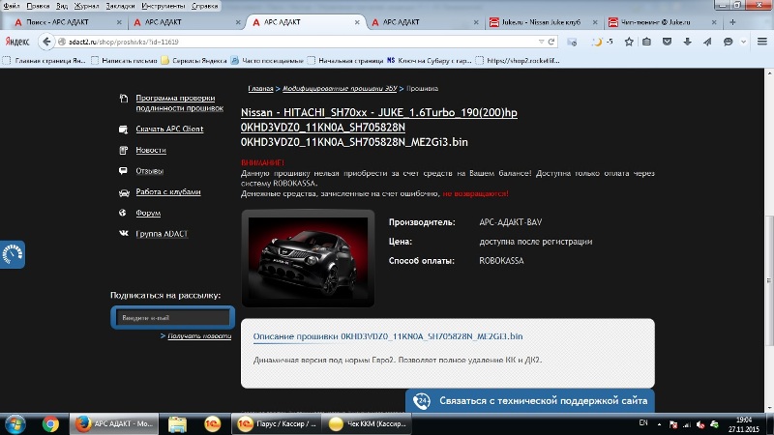Switch to Juke.ru - Nissan Juke клуб tab
This screenshot has width=774, height=435.
tap(541, 22)
